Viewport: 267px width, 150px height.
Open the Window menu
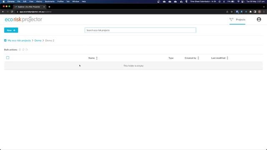pos(76,2)
